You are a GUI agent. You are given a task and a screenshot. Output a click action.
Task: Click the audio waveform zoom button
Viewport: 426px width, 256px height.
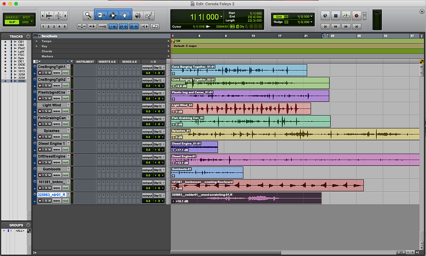(x=49, y=16)
